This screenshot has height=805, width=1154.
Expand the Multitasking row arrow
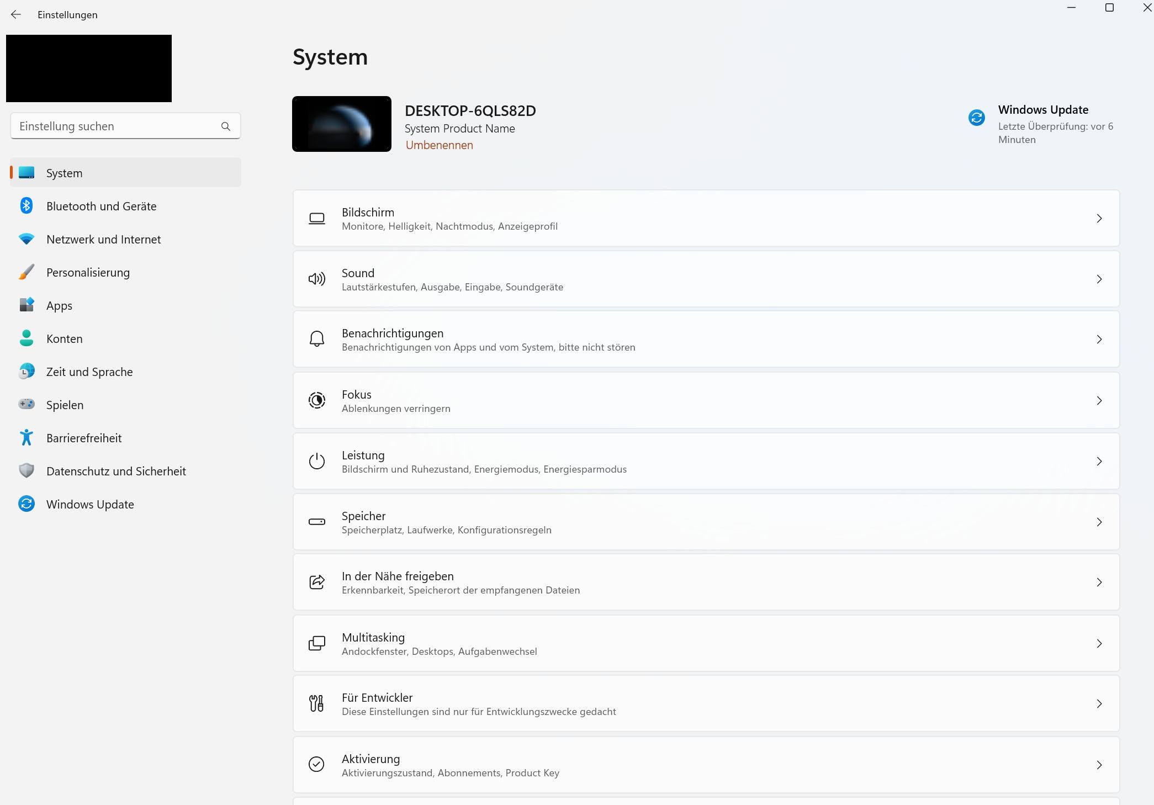pyautogui.click(x=1099, y=643)
